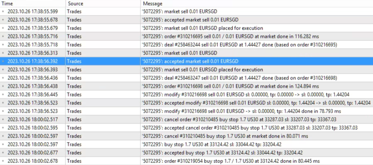
Task: Click bullet icon beside the 17:38:55.716 entry
Action: tap(3, 36)
